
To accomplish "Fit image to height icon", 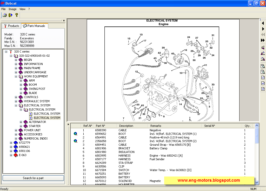I will click(x=263, y=89).
